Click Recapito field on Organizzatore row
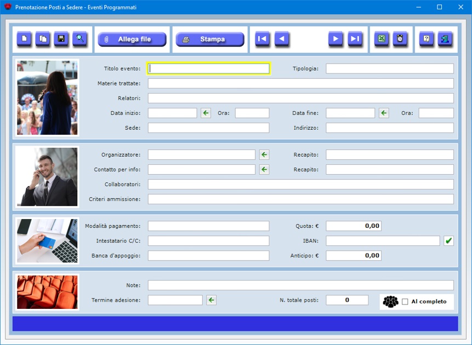472x345 pixels. pyautogui.click(x=390, y=154)
